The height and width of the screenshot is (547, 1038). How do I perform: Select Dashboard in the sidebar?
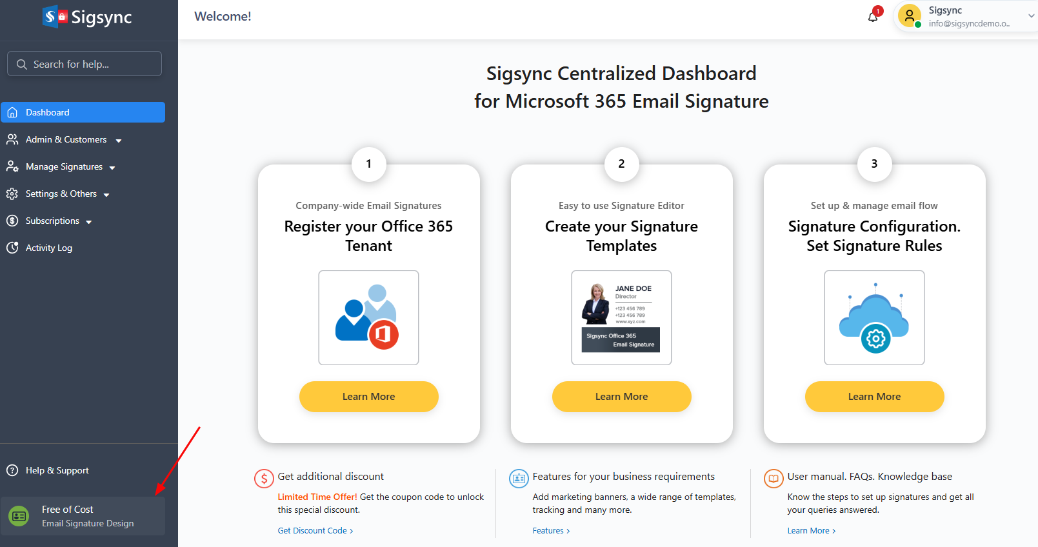tap(83, 112)
